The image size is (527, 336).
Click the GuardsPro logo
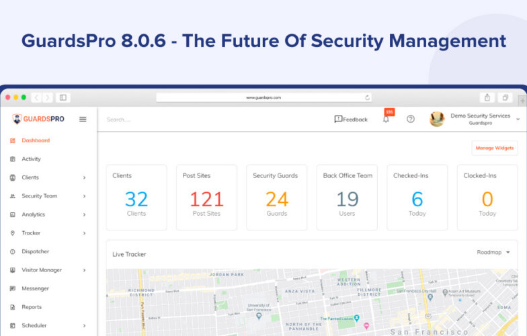38,119
